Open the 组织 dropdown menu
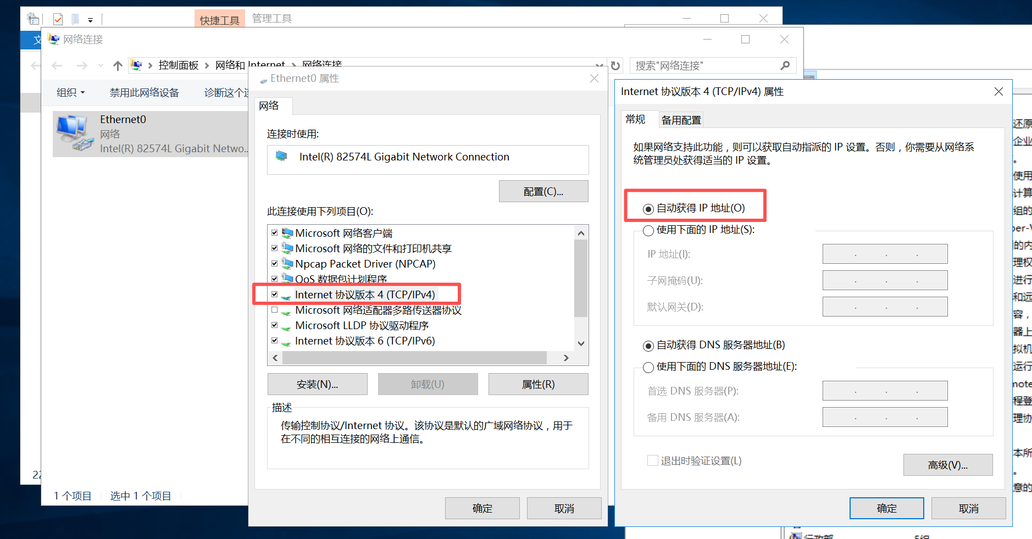 click(71, 92)
